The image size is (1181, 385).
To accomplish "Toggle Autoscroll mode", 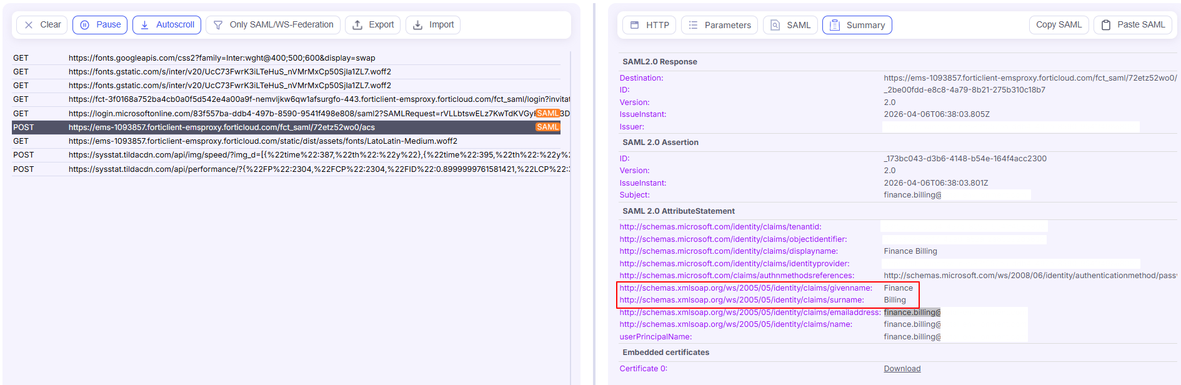I will [x=167, y=25].
